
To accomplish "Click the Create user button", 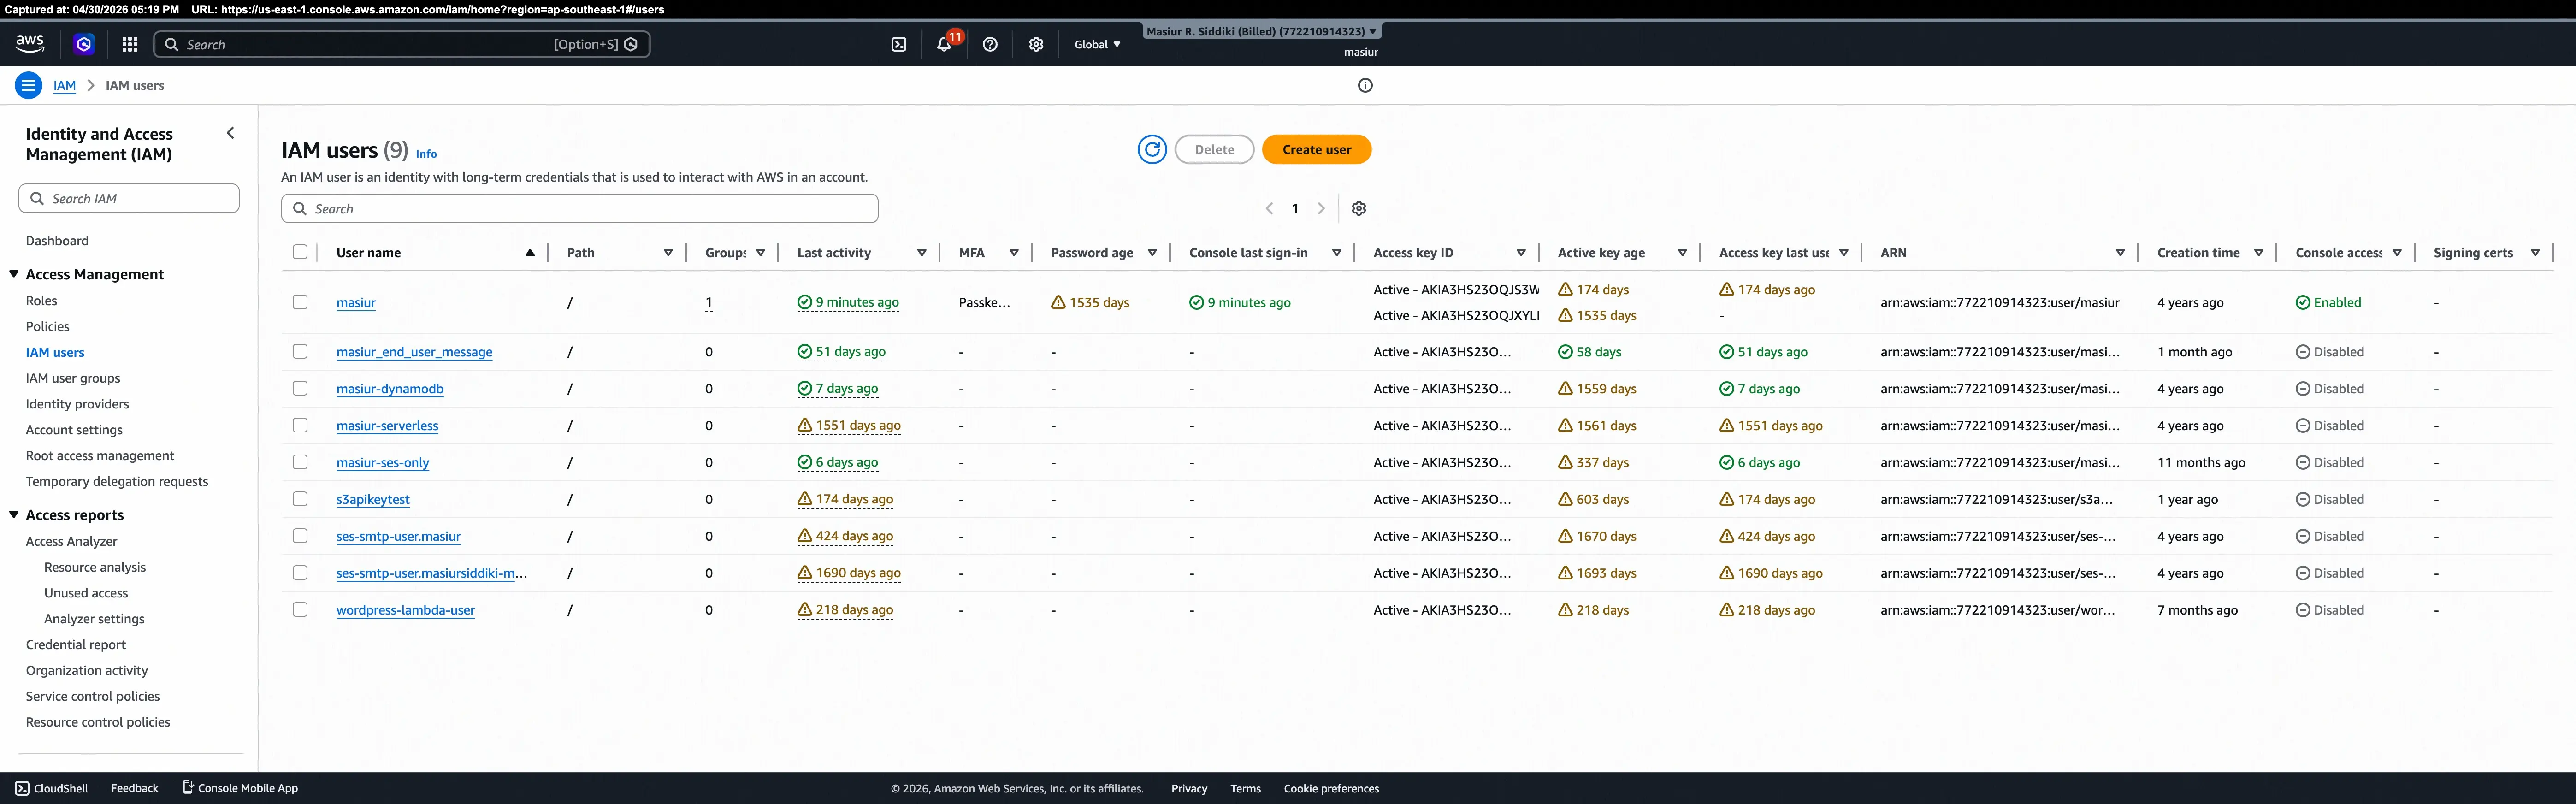I will click(1316, 149).
